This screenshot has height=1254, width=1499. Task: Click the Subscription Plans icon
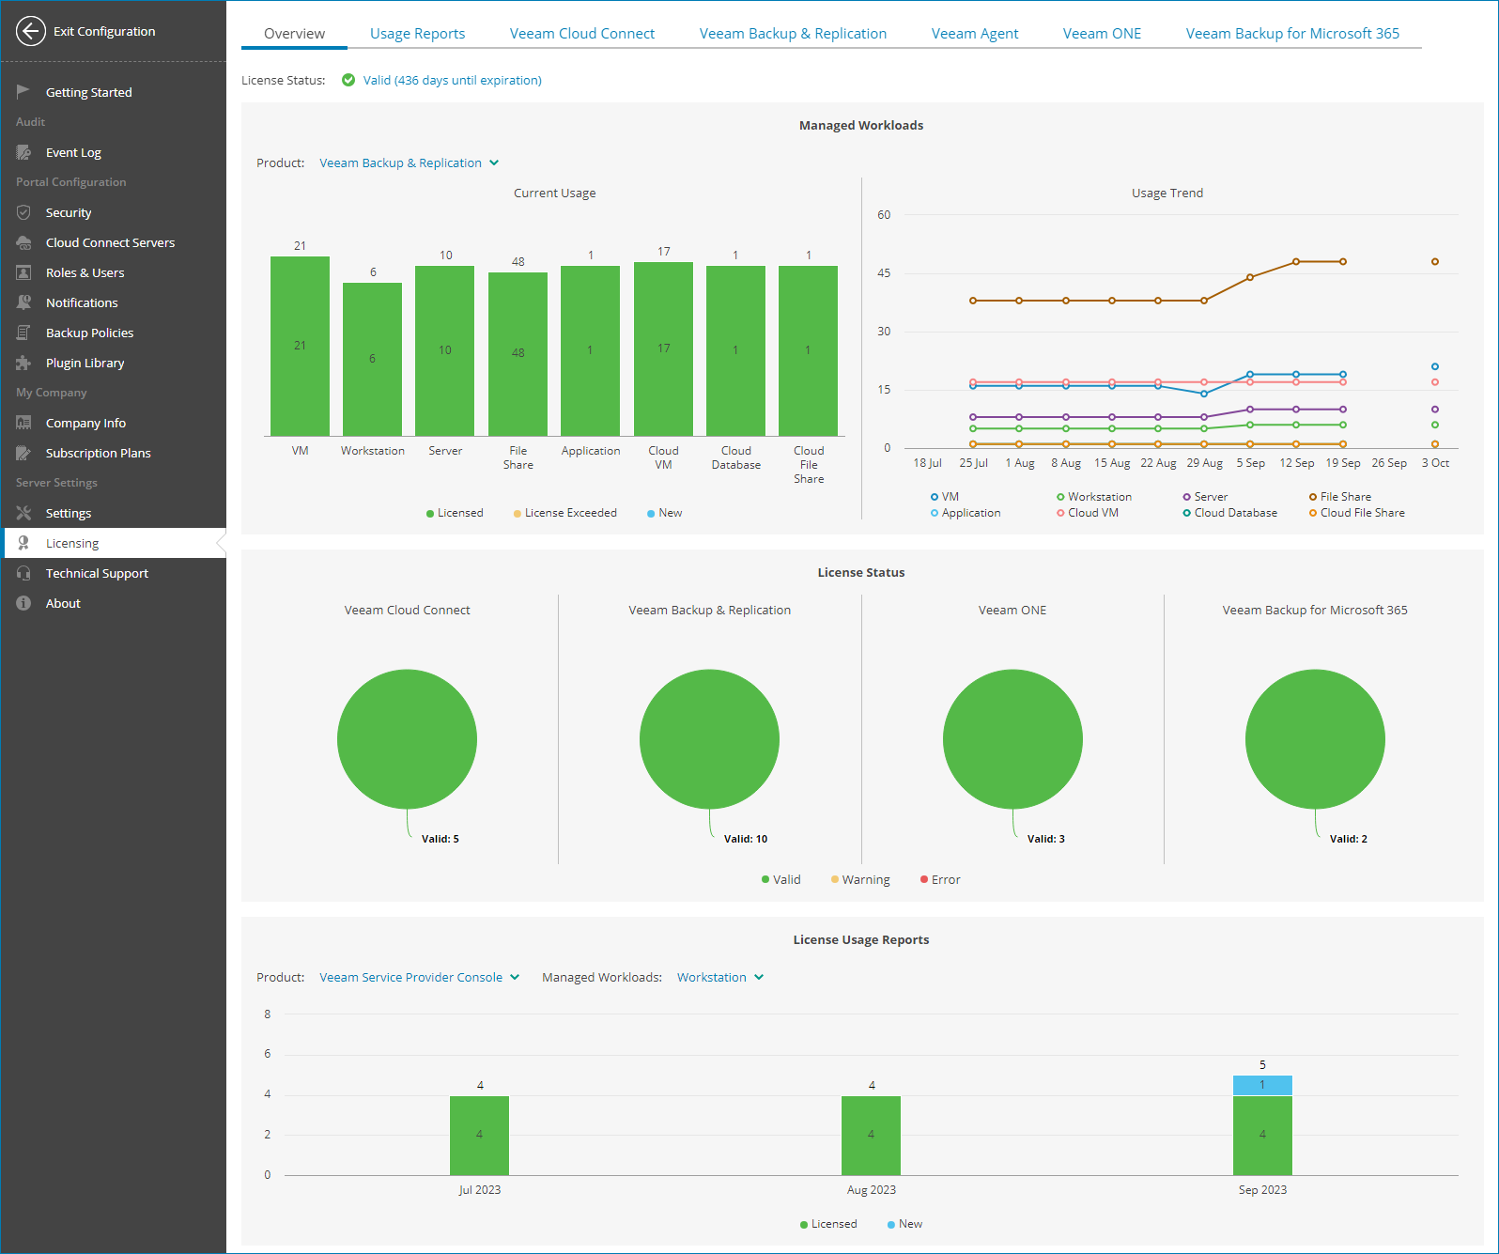(23, 453)
